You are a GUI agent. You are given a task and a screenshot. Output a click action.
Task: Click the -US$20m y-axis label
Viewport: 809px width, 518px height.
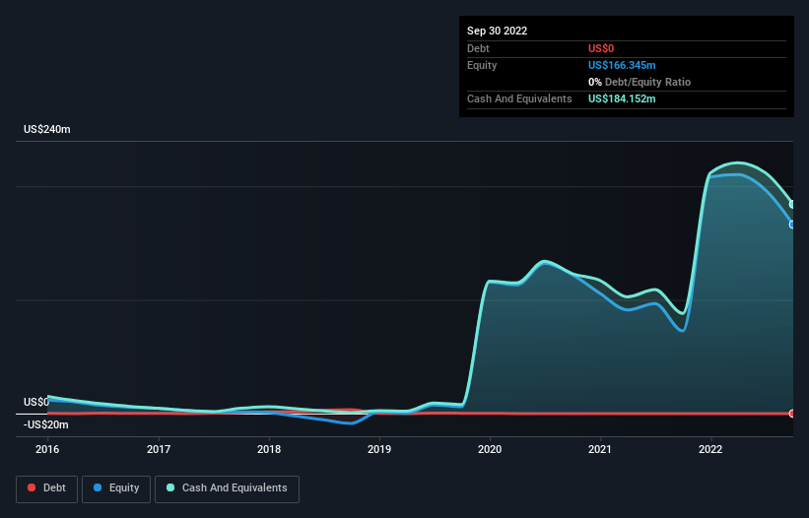click(46, 424)
